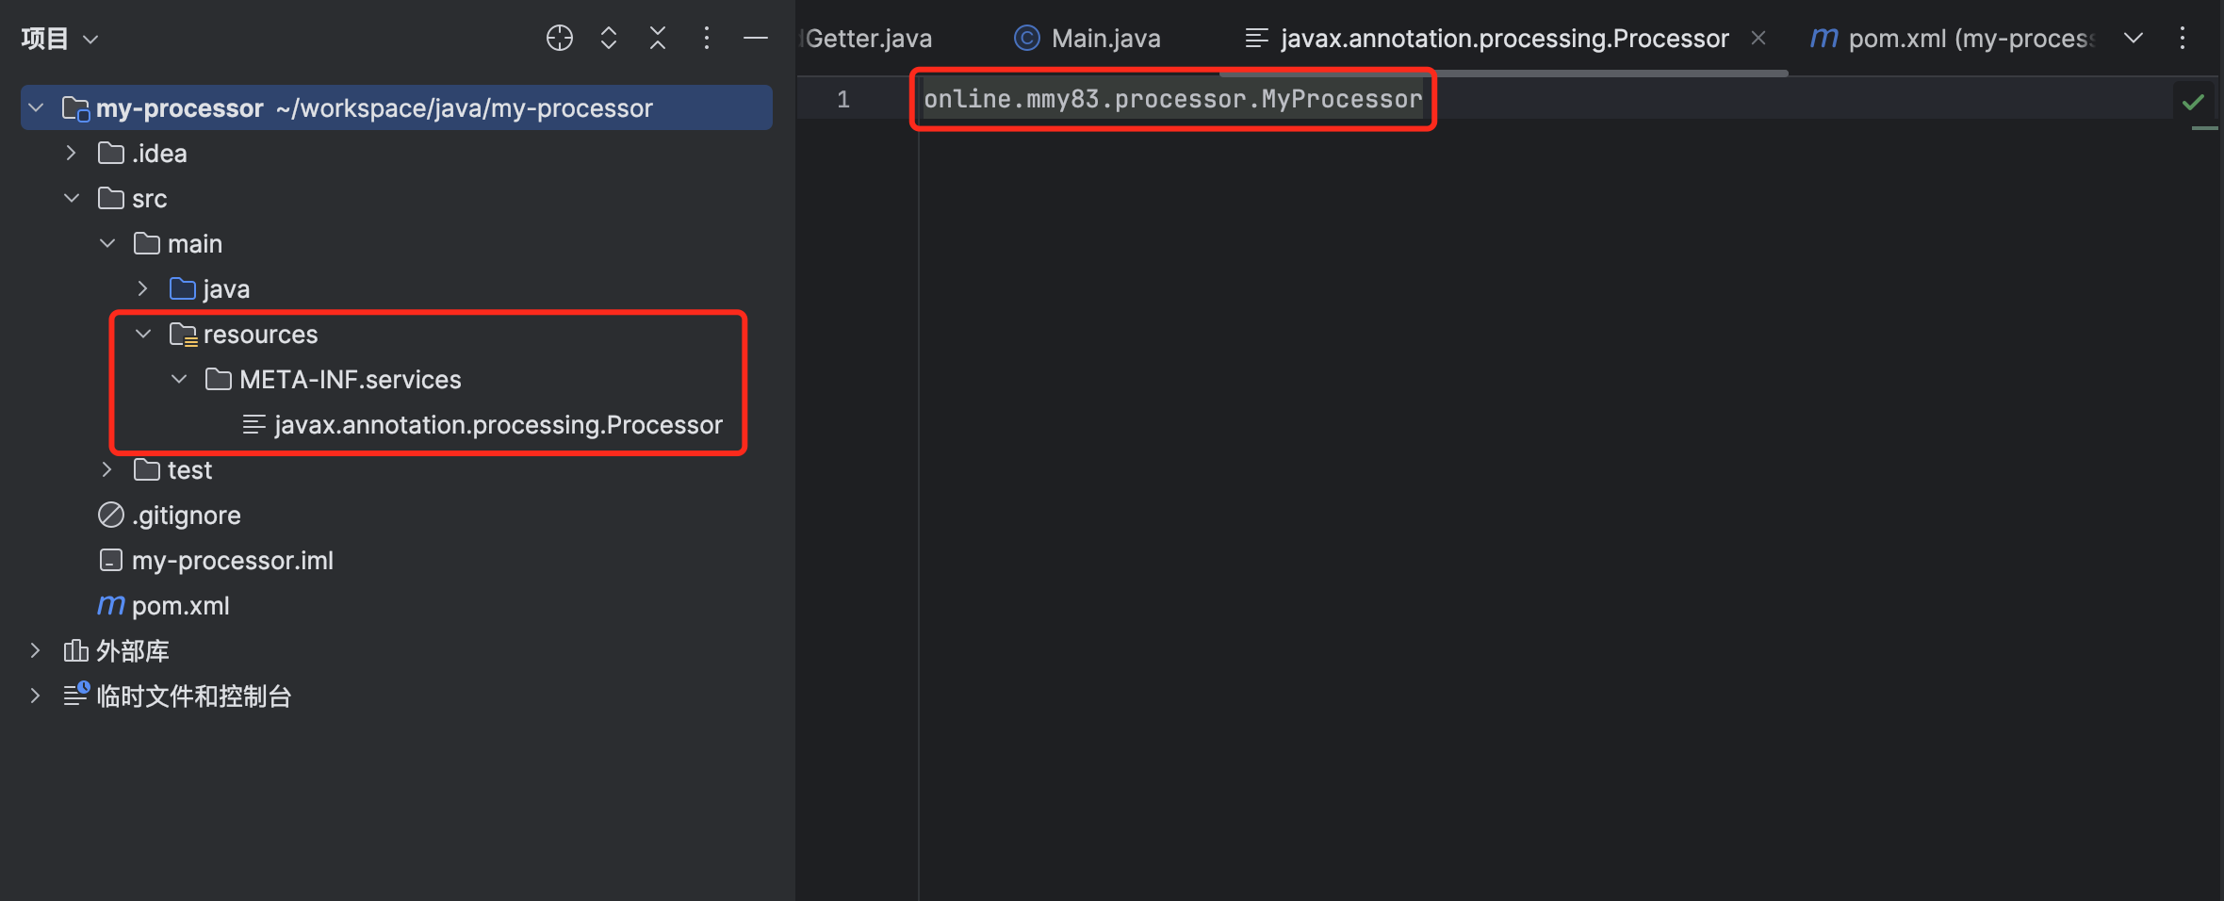Collapse the resources folder
2224x901 pixels.
click(x=143, y=334)
